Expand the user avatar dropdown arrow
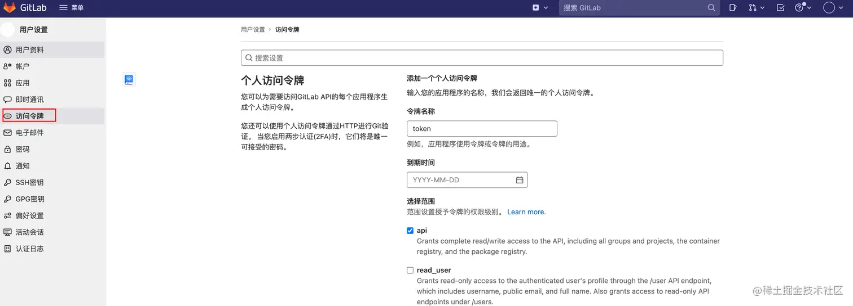The image size is (853, 306). 842,8
